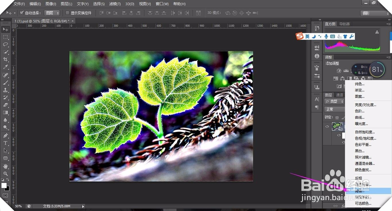This screenshot has width=392, height=211.
Task: Expand the status bar info arrow
Action: tap(83, 206)
